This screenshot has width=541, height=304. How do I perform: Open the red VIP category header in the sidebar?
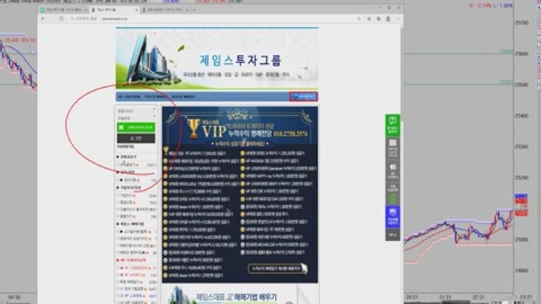coord(132,260)
